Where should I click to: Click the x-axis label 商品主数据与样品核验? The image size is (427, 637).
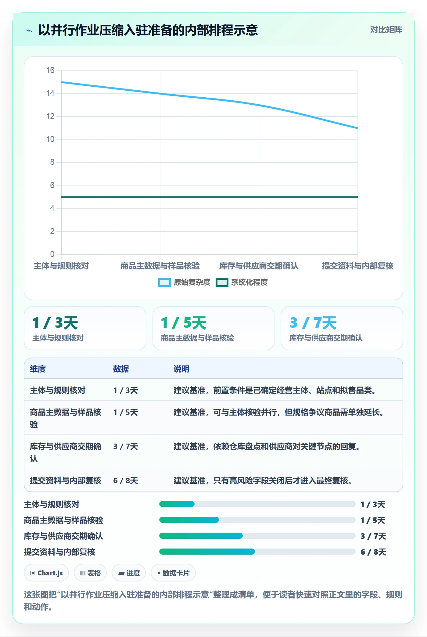click(160, 266)
